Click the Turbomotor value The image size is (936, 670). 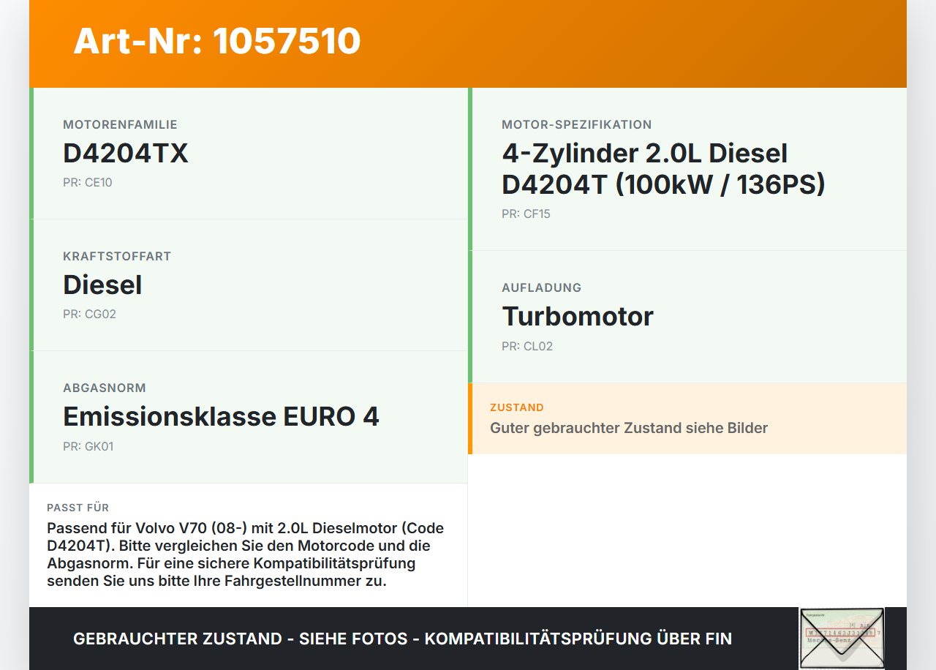(x=578, y=317)
